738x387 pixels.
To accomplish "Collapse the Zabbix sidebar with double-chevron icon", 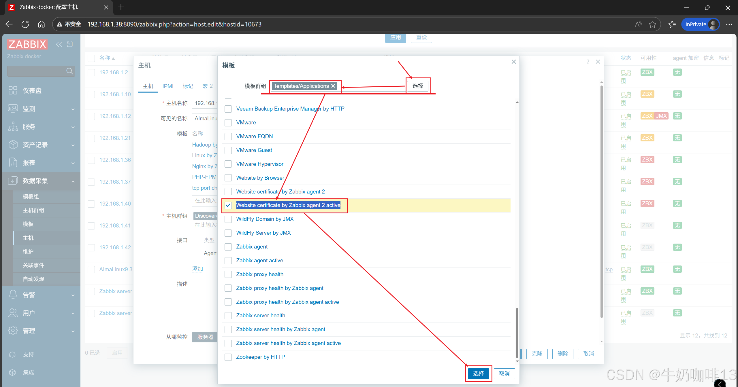I will pos(59,44).
